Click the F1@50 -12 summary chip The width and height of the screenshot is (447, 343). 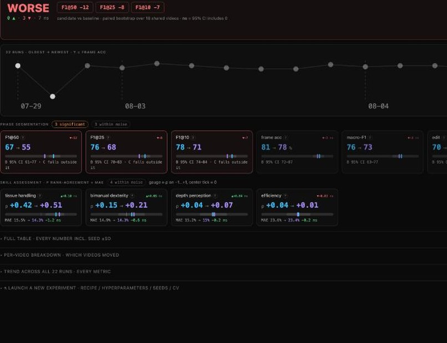(75, 7)
